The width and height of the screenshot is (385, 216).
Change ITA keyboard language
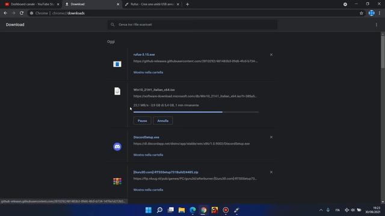pyautogui.click(x=337, y=210)
